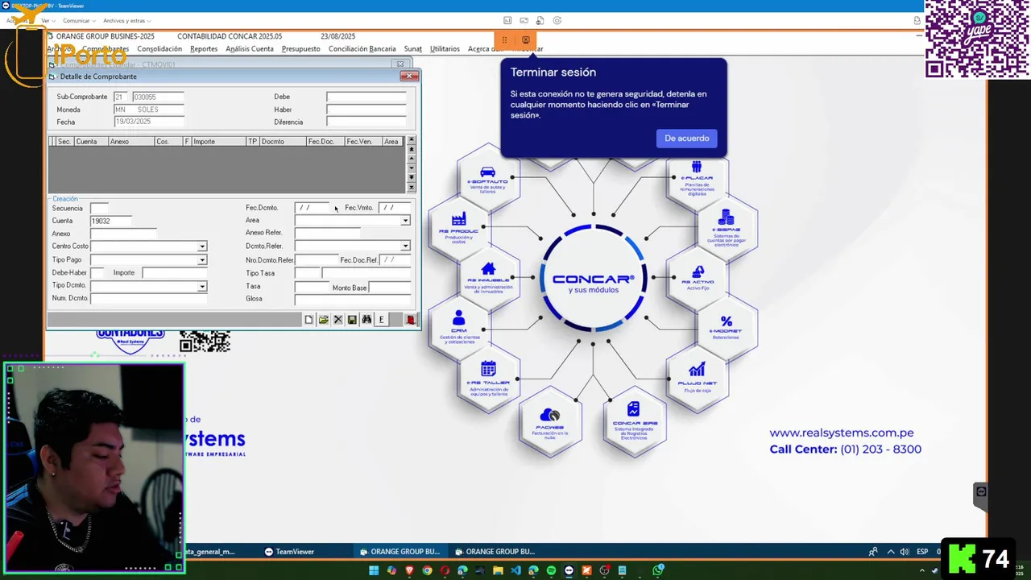Click the Nro.Dcmto.Refer. input field
1031x580 pixels.
click(316, 259)
